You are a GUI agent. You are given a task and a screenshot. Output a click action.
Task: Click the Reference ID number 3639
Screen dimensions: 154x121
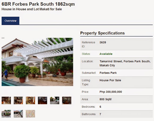[x=103, y=42]
